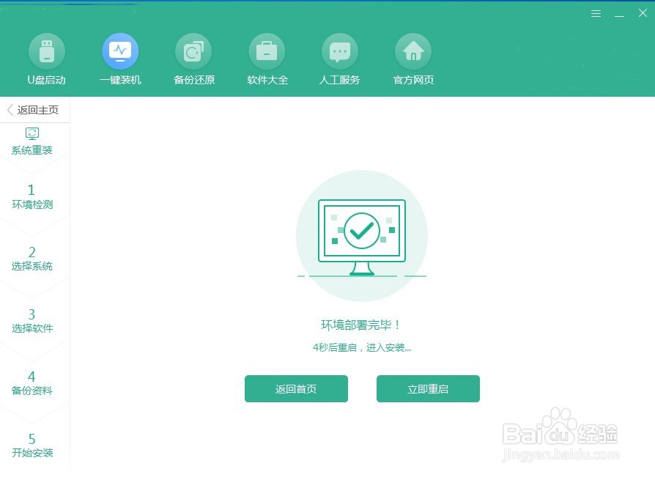Click the 环境部署完毕 status message
655x477 pixels.
click(361, 325)
